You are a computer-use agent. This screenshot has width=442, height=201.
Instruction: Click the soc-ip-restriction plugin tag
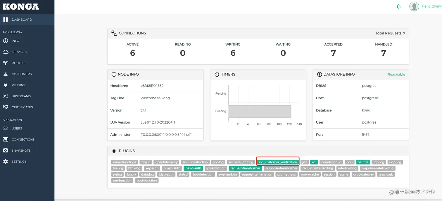[x=195, y=162]
